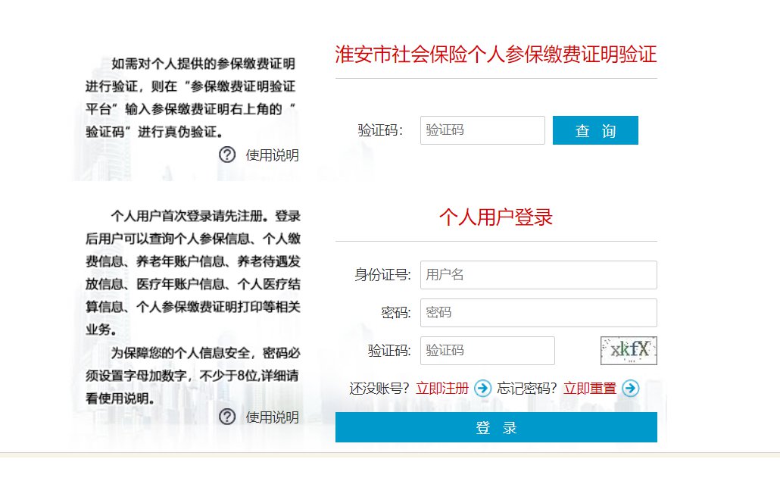780x478 pixels.
Task: Click the 淮安市社会保险个人参保缴费证明验证 title
Action: (496, 55)
